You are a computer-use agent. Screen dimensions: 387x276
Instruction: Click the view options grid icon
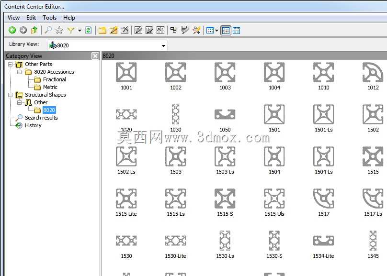click(x=210, y=30)
